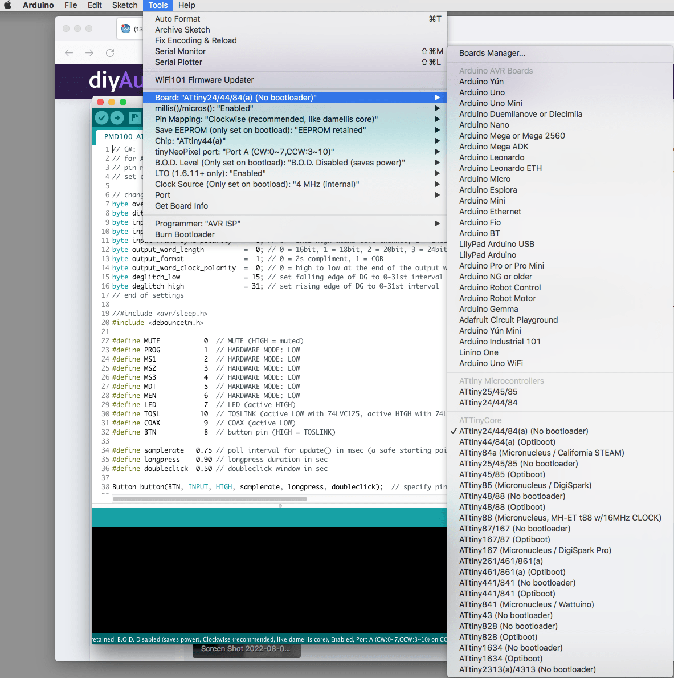Viewport: 674px width, 678px height.
Task: Choose LilyPad Arduino USB board
Action: 561,244
